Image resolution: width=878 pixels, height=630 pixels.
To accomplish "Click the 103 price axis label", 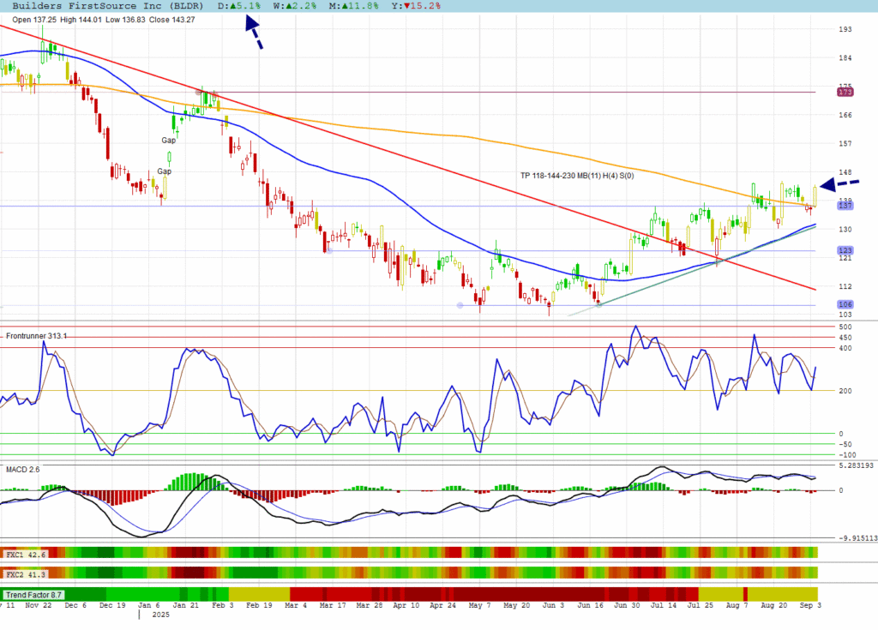I will pyautogui.click(x=845, y=315).
